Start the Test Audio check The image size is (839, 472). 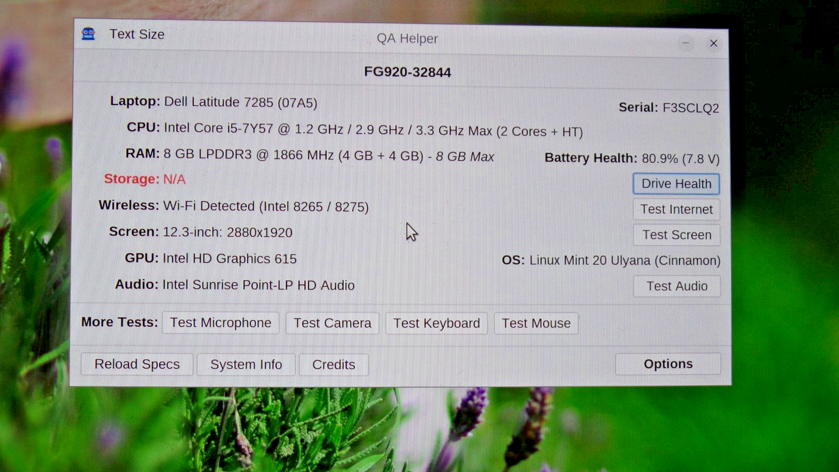[x=676, y=286]
